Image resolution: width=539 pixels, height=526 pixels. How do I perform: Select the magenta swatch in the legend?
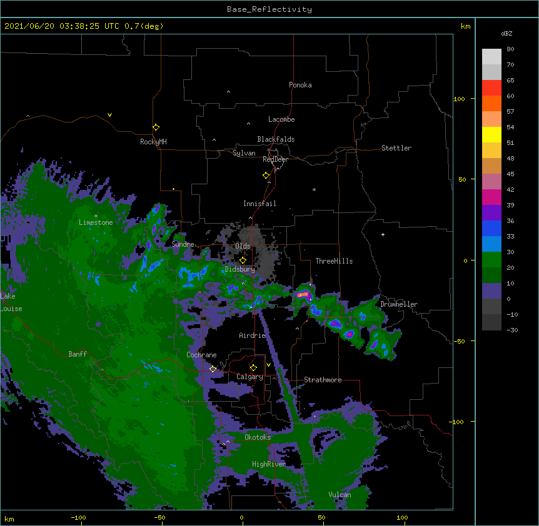(491, 197)
